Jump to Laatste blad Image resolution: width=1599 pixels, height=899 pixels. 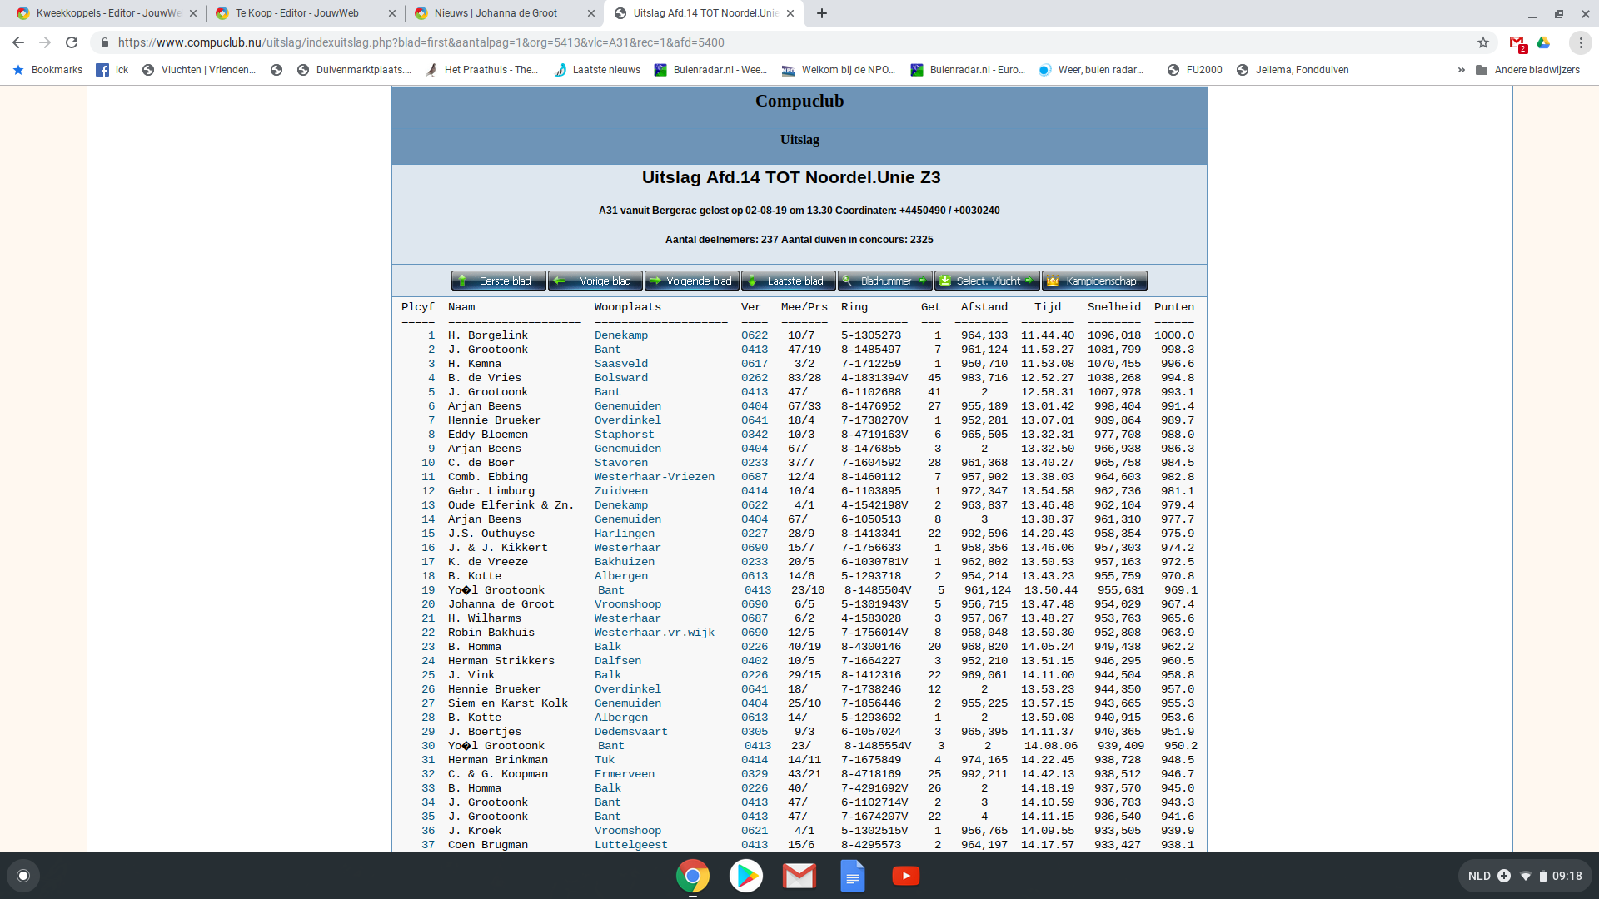(x=788, y=281)
